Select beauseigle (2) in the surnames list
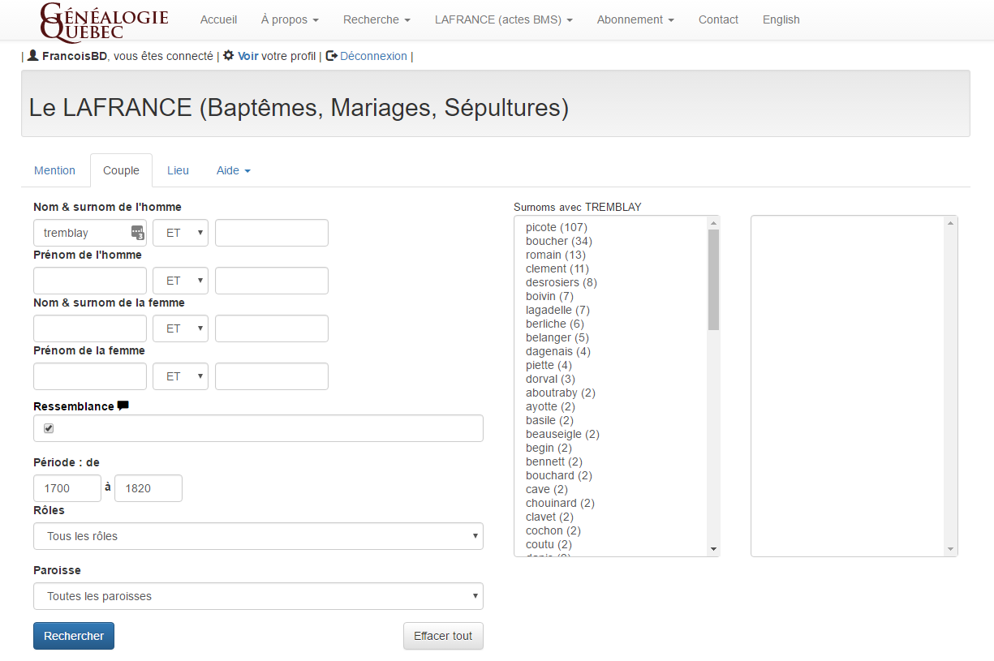994x661 pixels. click(562, 434)
